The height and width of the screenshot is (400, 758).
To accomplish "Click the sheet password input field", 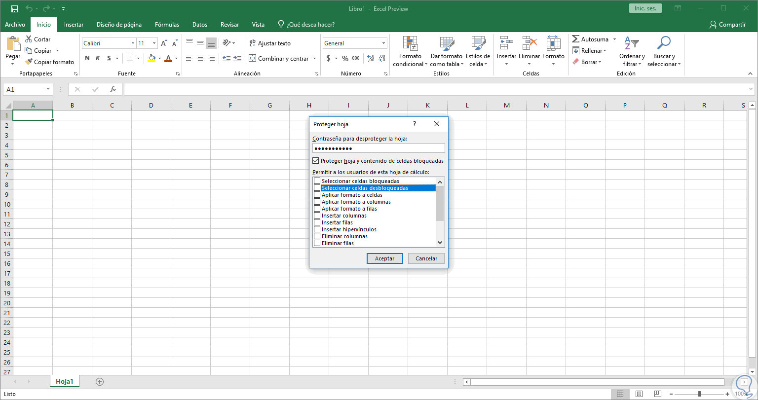I will coord(379,148).
